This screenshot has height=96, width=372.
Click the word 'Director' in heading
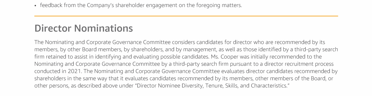(x=53, y=28)
